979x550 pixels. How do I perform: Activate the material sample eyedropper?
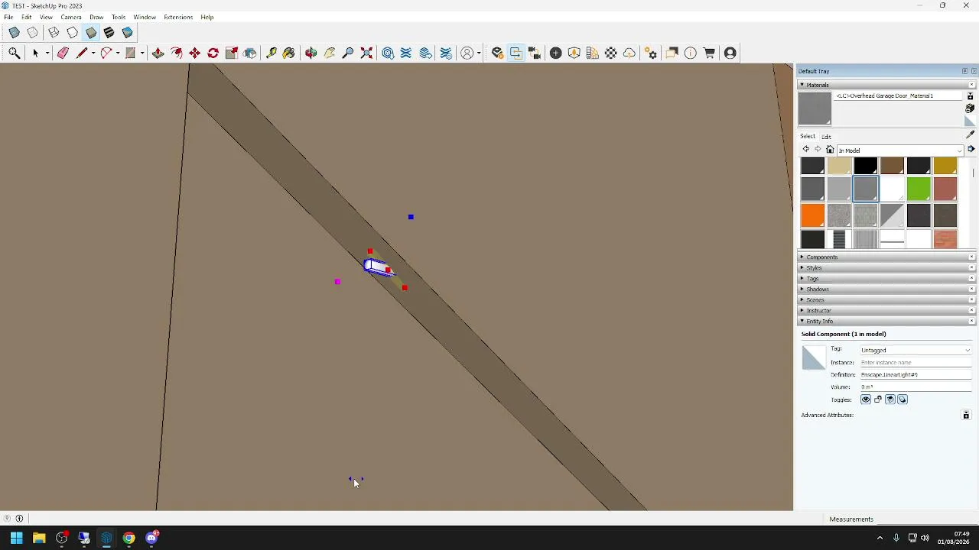(971, 135)
